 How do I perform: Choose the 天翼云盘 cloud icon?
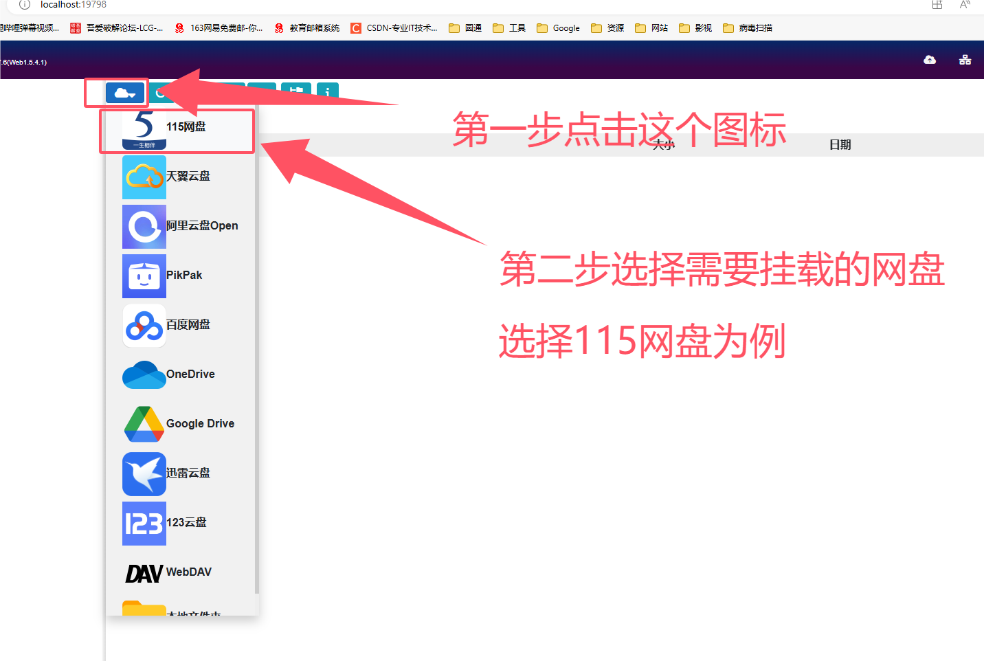pyautogui.click(x=144, y=177)
